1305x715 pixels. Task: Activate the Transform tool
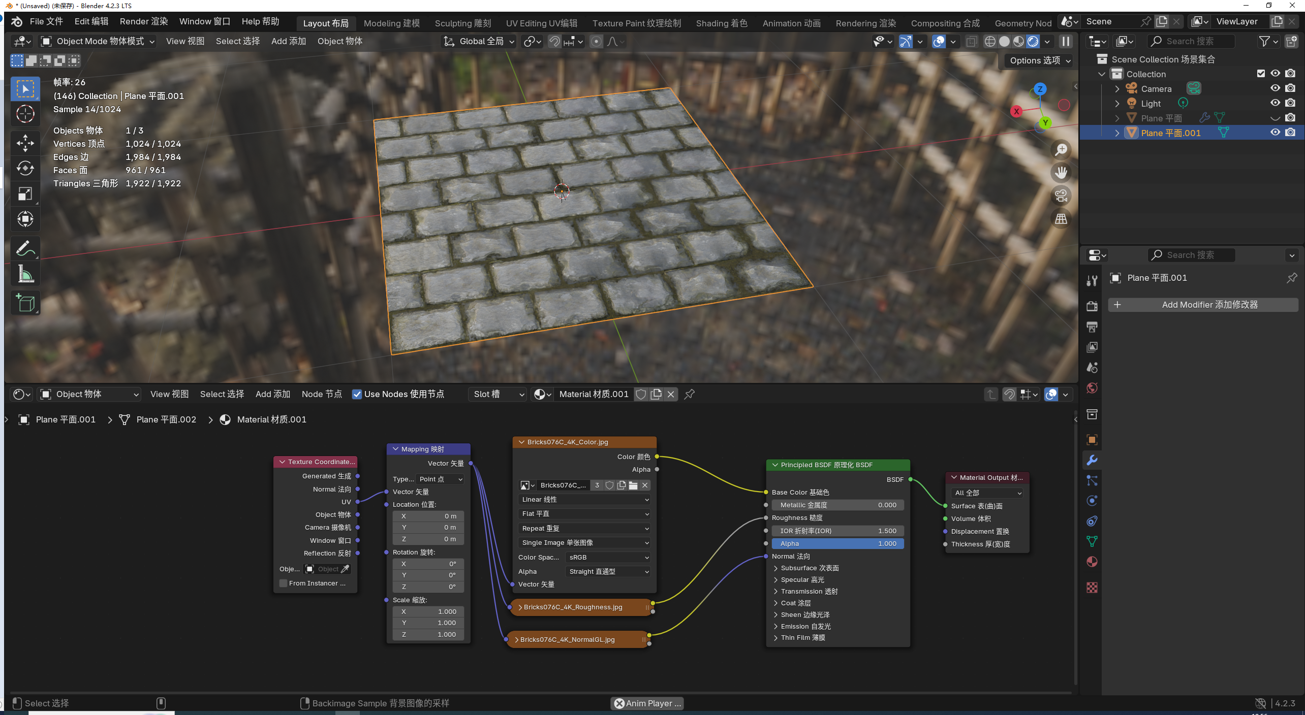click(25, 219)
